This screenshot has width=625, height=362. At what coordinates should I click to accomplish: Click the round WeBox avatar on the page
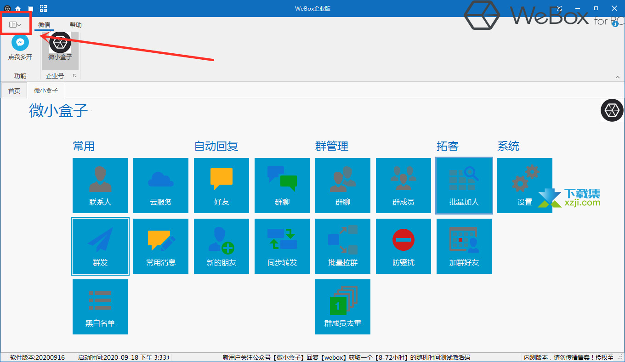coord(612,110)
